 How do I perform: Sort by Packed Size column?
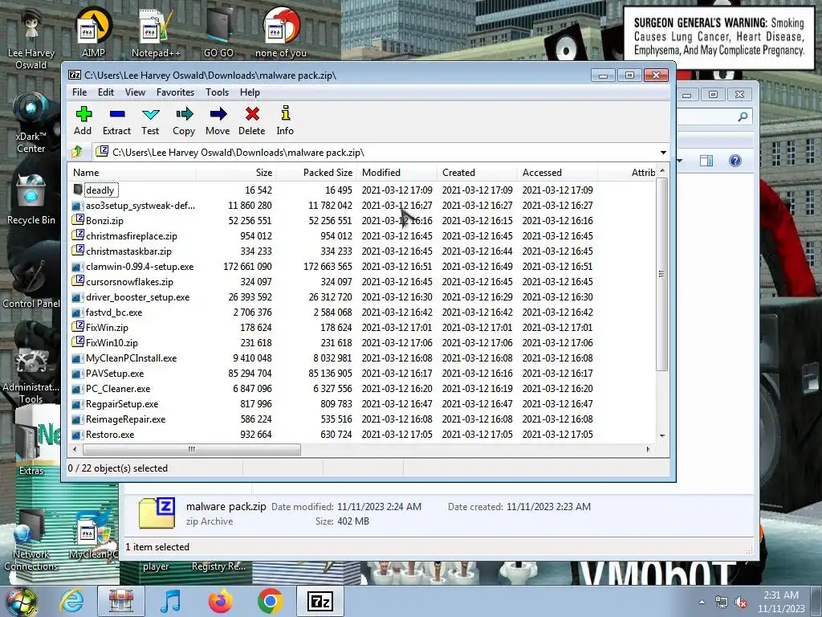[x=316, y=173]
